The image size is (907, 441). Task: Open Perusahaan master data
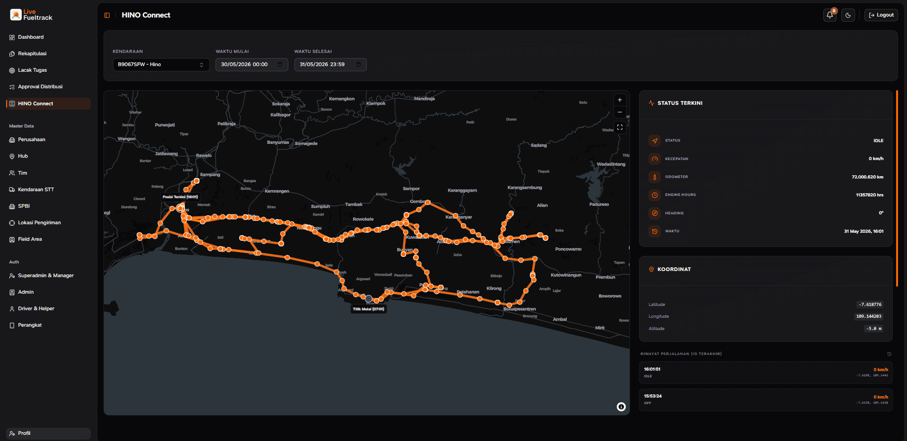48,140
